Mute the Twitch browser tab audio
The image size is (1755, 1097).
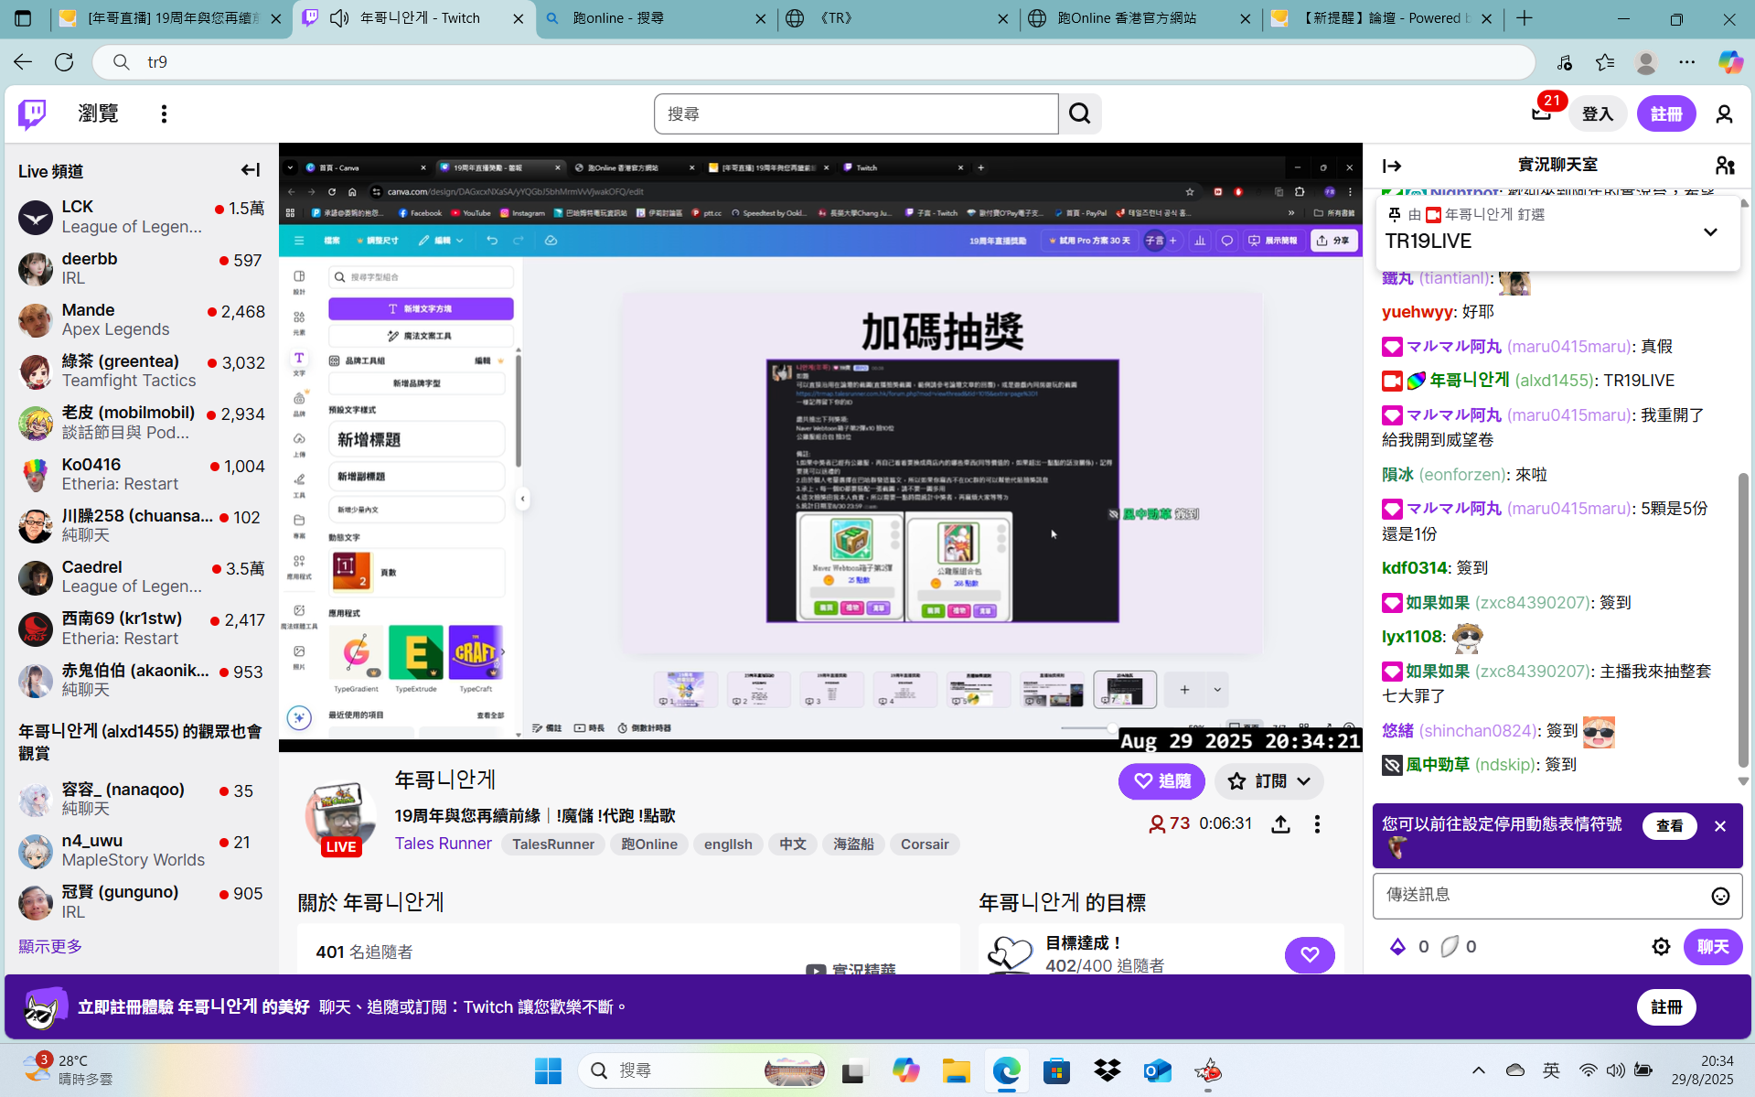pyautogui.click(x=339, y=18)
